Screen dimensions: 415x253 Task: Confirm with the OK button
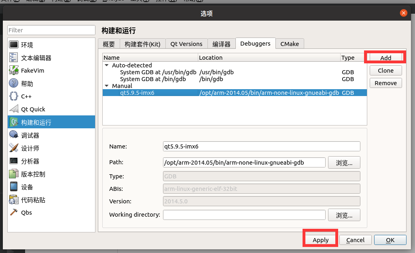click(x=390, y=240)
